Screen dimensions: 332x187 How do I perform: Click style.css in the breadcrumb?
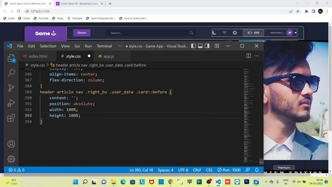(37, 65)
